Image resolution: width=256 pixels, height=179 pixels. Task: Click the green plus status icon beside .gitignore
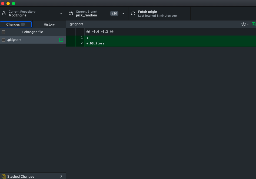[x=61, y=40]
